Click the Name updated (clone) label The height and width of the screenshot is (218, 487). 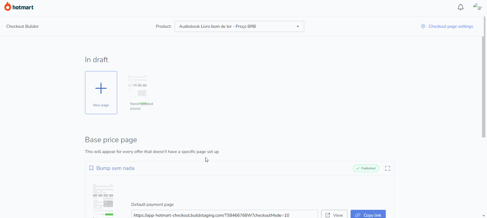pyautogui.click(x=141, y=106)
